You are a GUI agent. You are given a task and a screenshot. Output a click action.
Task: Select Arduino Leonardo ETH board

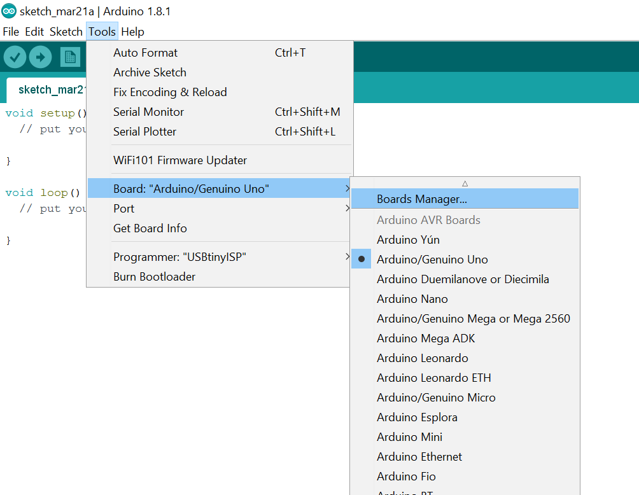click(465, 378)
